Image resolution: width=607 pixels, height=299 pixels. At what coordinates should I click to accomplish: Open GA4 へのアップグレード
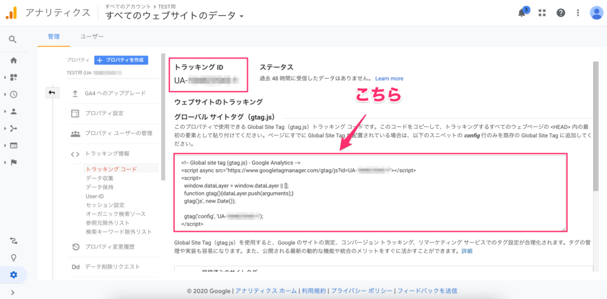pos(116,93)
